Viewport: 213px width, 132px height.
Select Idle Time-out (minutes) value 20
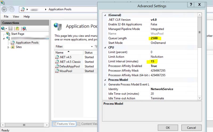[x=152, y=94]
